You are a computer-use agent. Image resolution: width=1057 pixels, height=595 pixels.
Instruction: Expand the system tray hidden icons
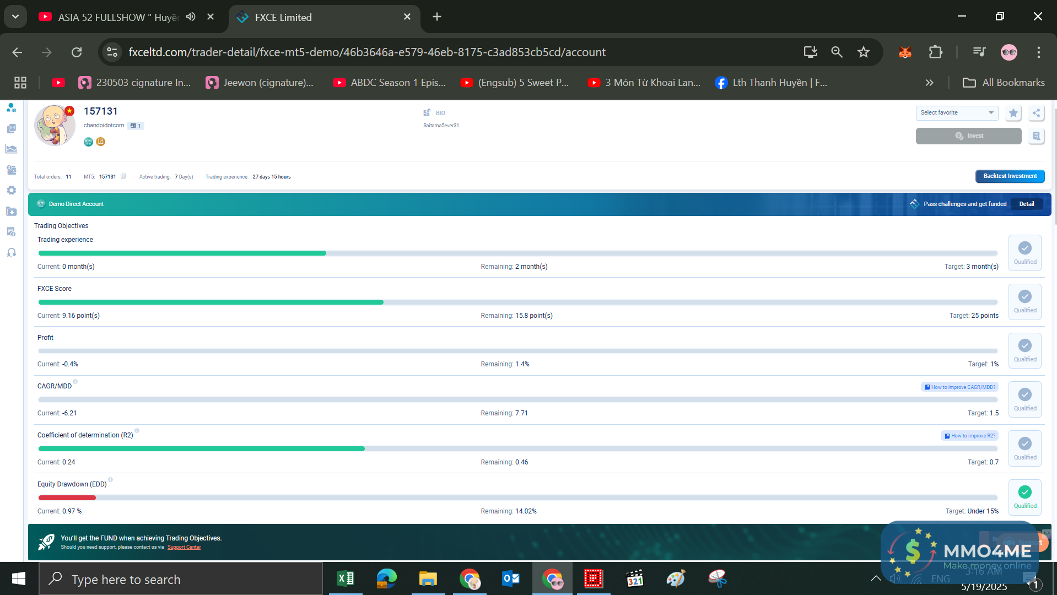click(x=876, y=578)
